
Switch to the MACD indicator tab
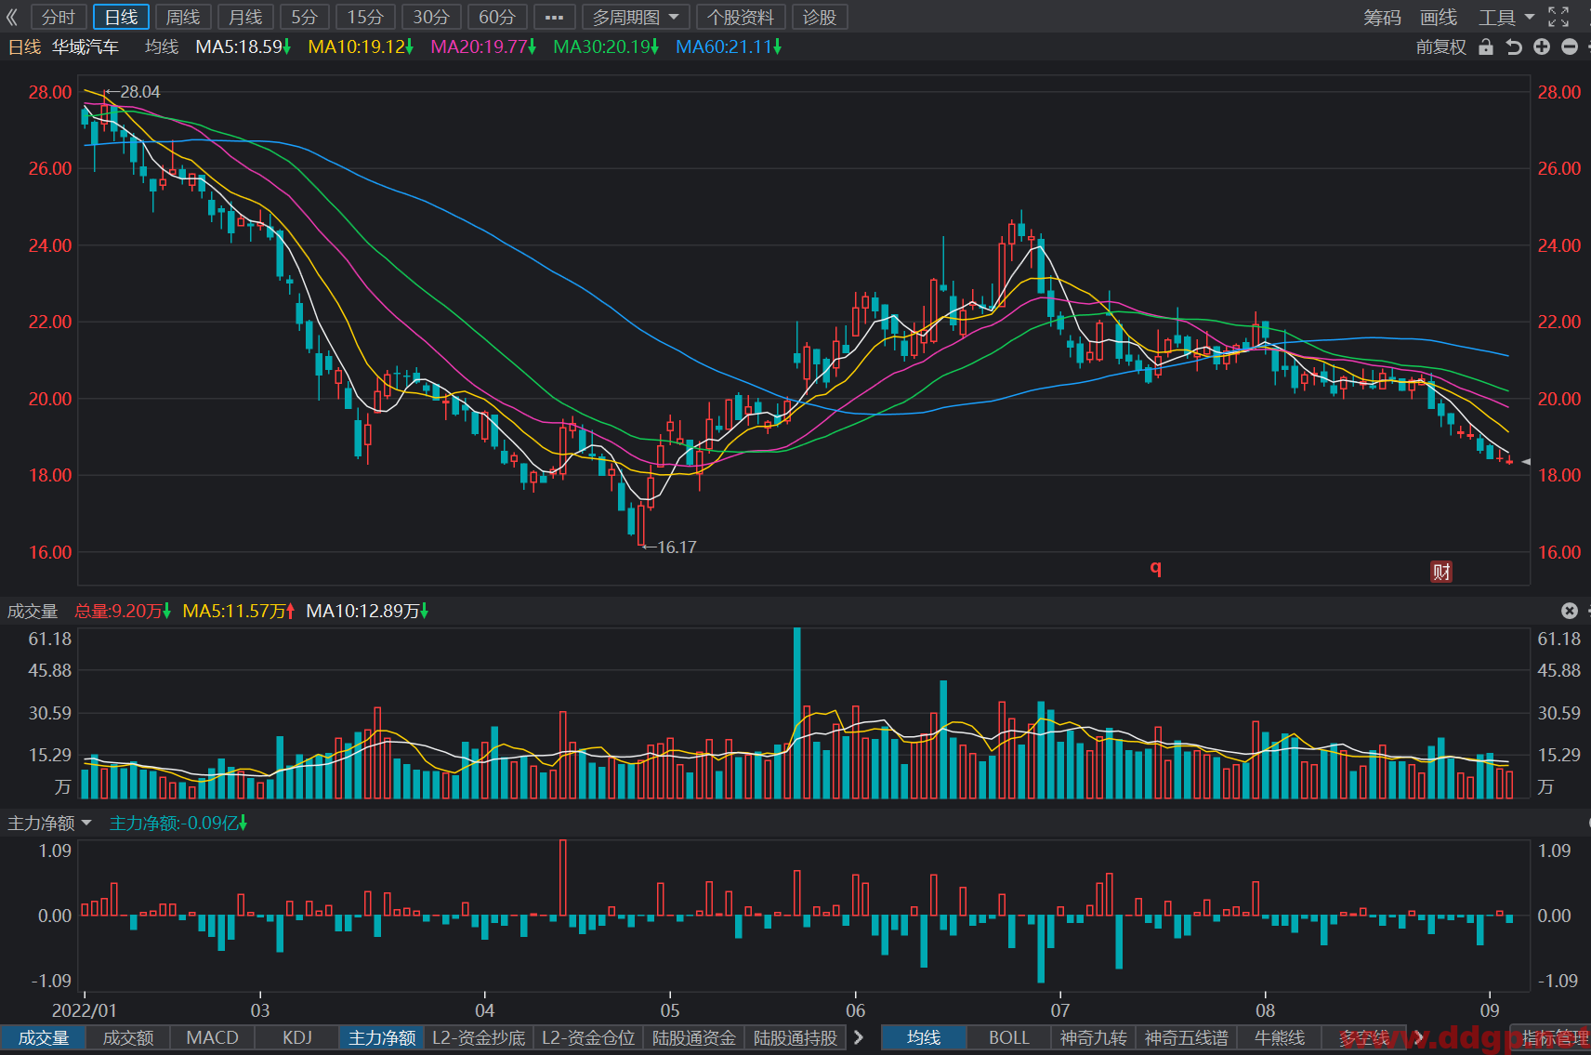(x=212, y=1037)
